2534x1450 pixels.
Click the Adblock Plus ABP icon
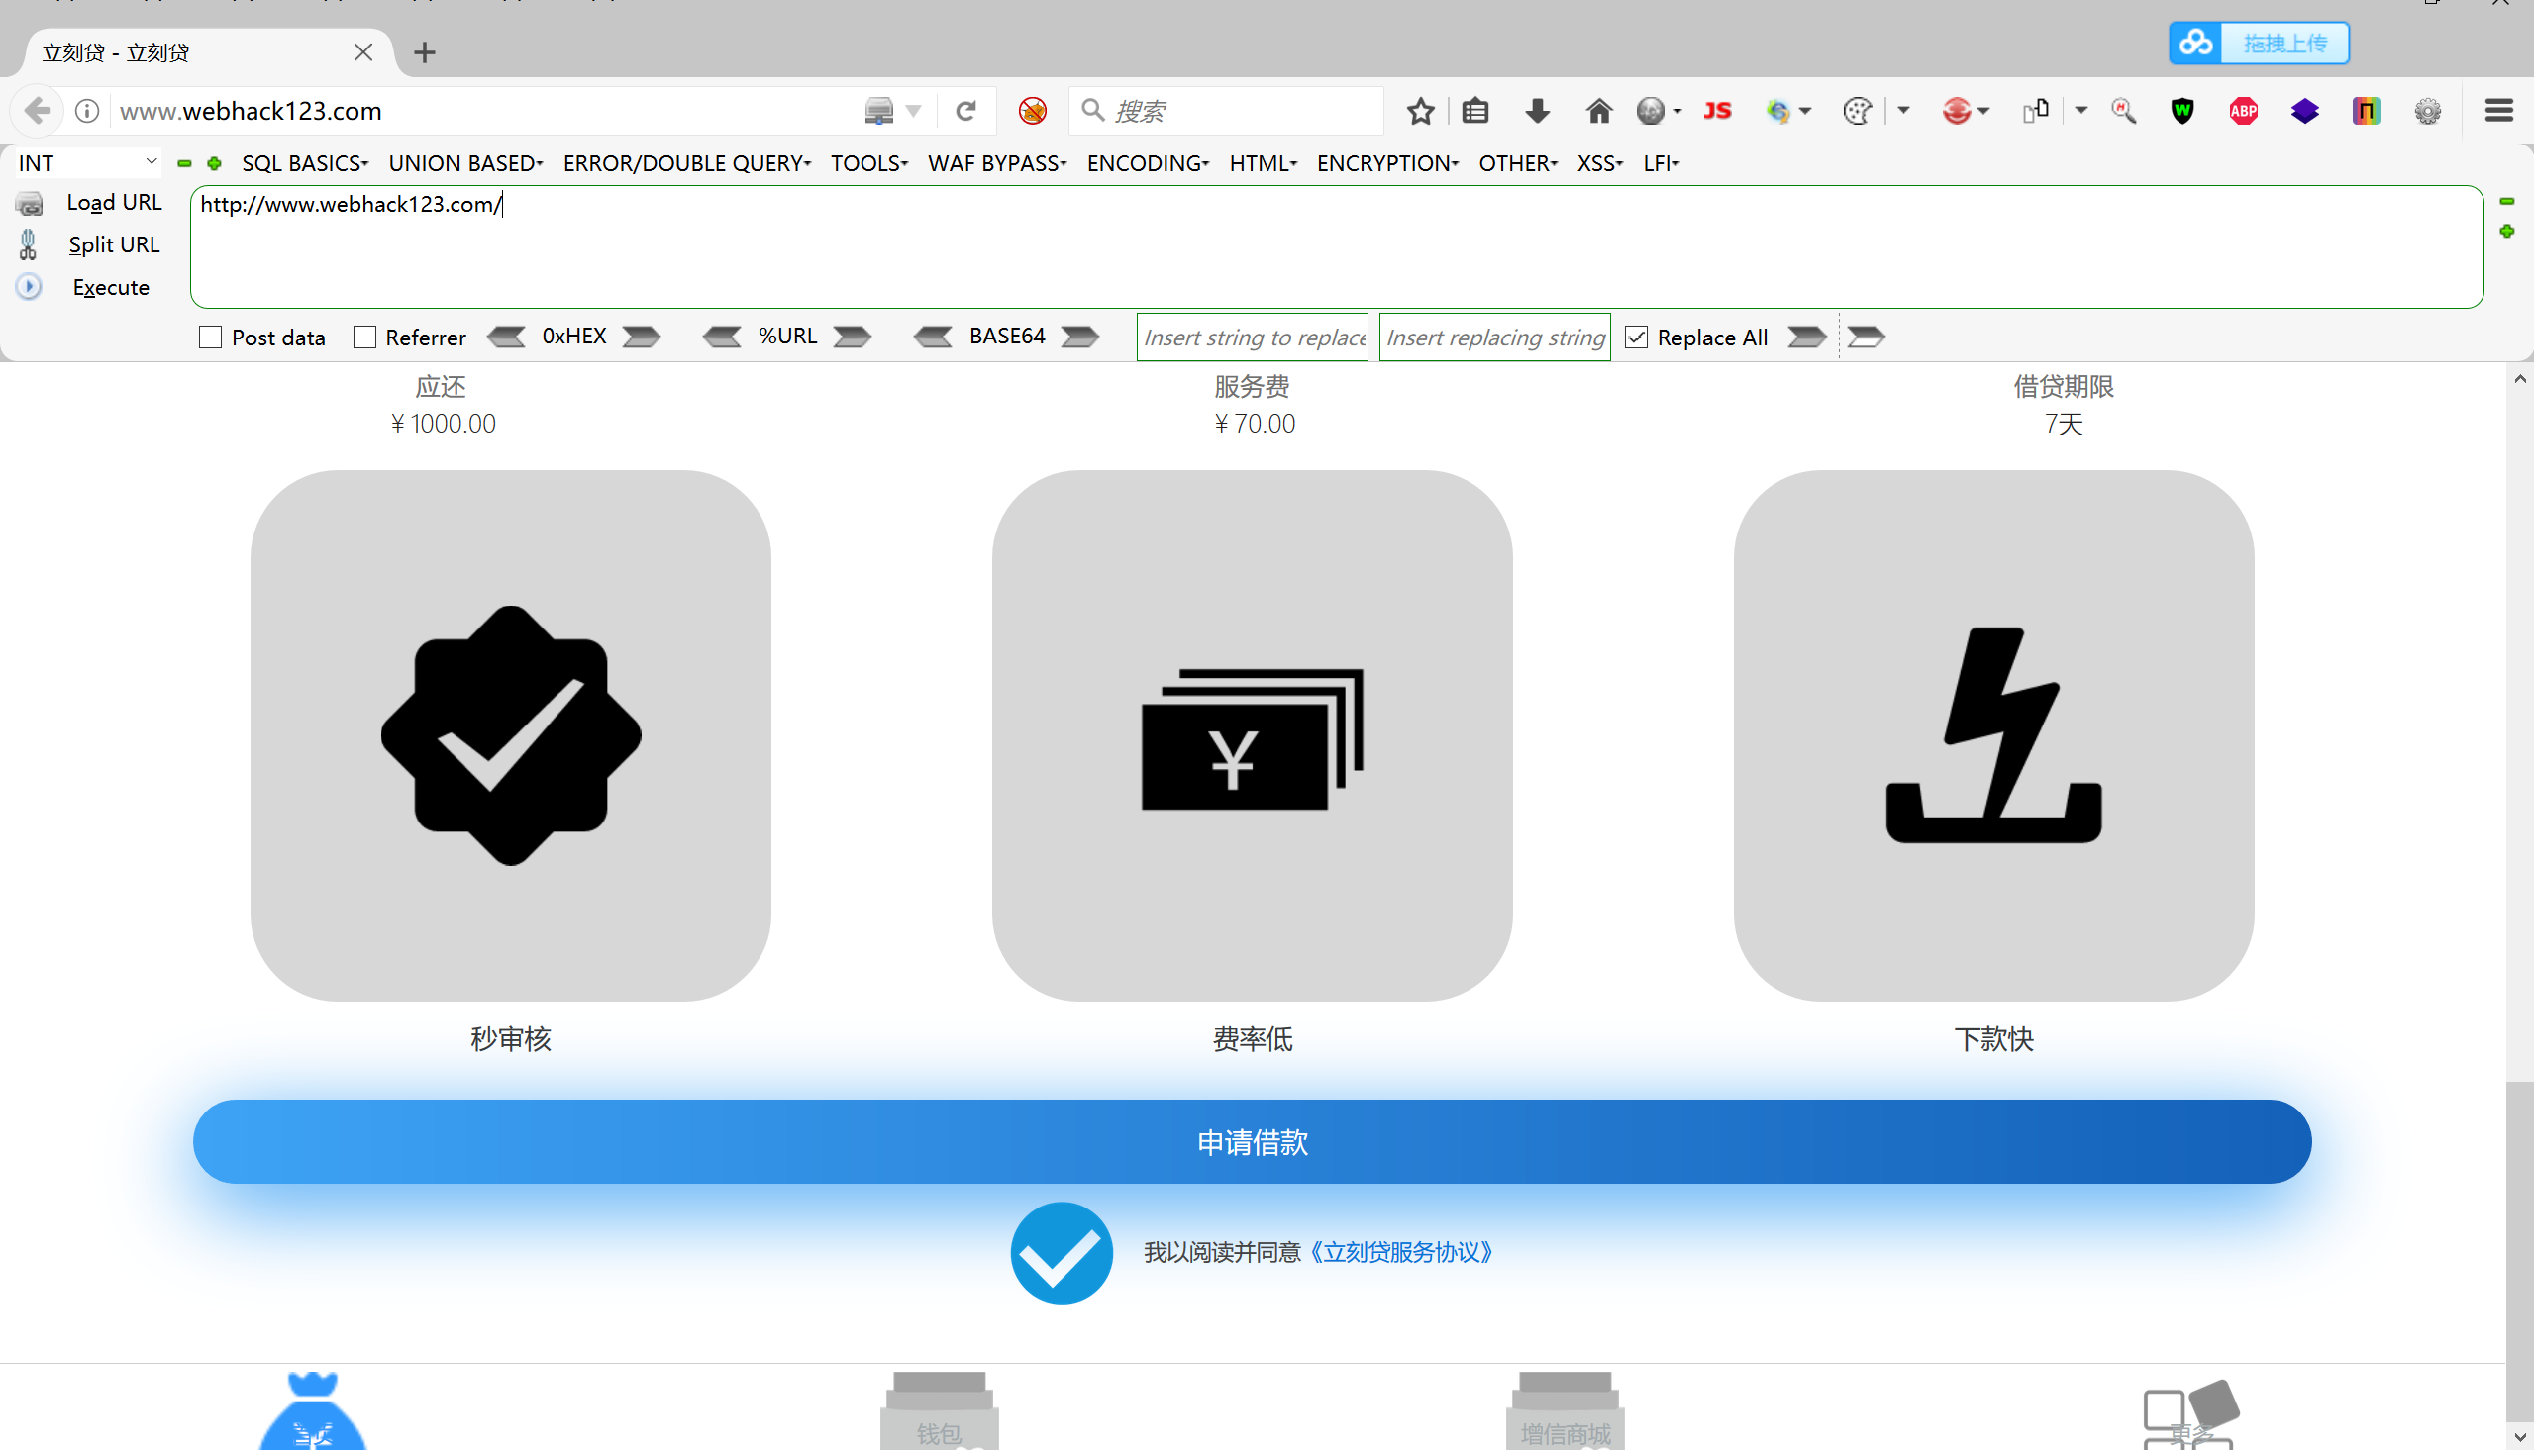pyautogui.click(x=2243, y=111)
